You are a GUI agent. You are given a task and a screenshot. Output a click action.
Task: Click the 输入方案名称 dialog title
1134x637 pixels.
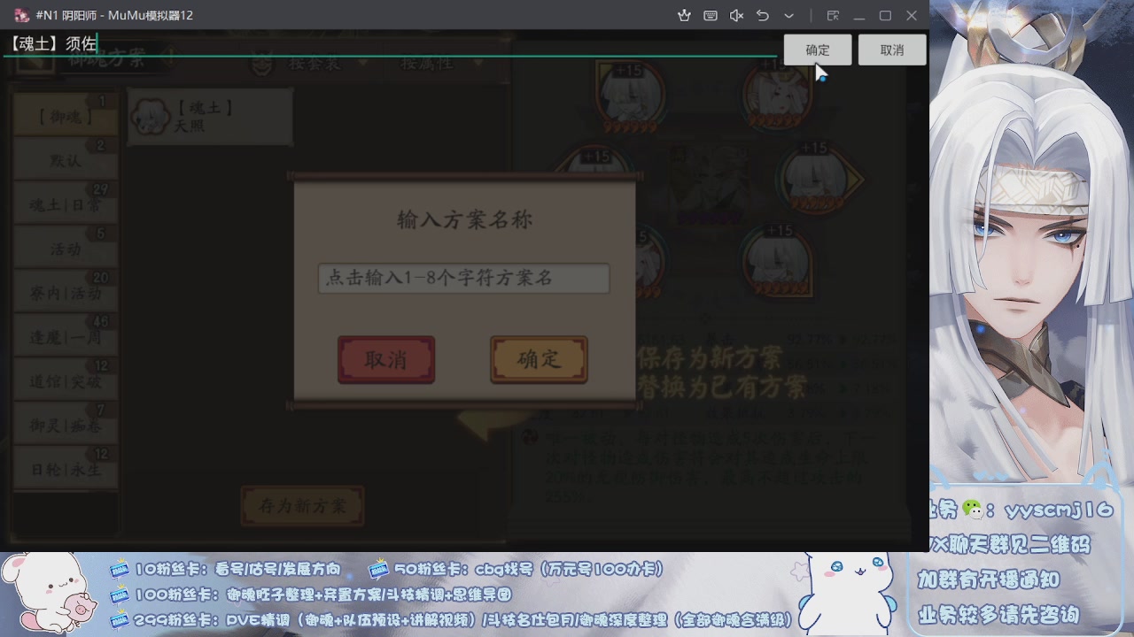tap(464, 219)
